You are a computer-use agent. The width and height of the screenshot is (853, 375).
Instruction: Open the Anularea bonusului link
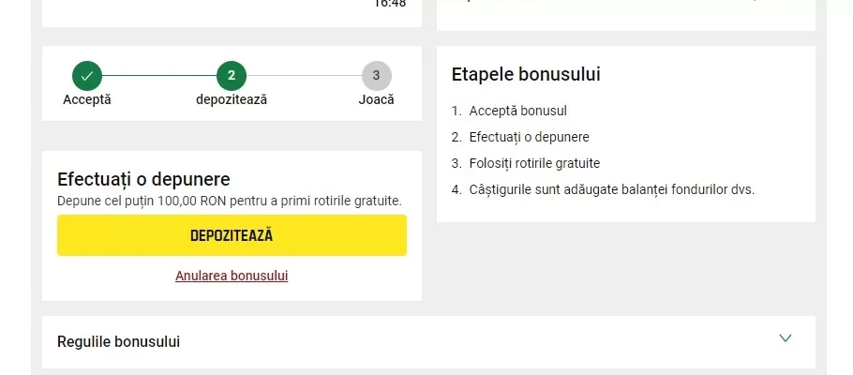point(232,276)
